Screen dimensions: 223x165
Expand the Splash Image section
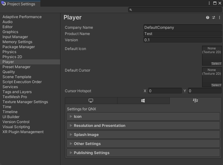pos(143,135)
